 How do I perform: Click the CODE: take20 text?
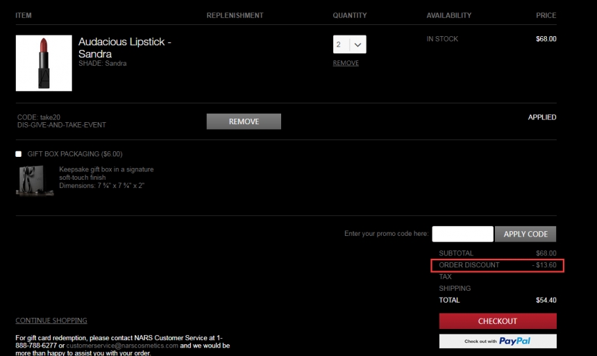[x=39, y=117]
